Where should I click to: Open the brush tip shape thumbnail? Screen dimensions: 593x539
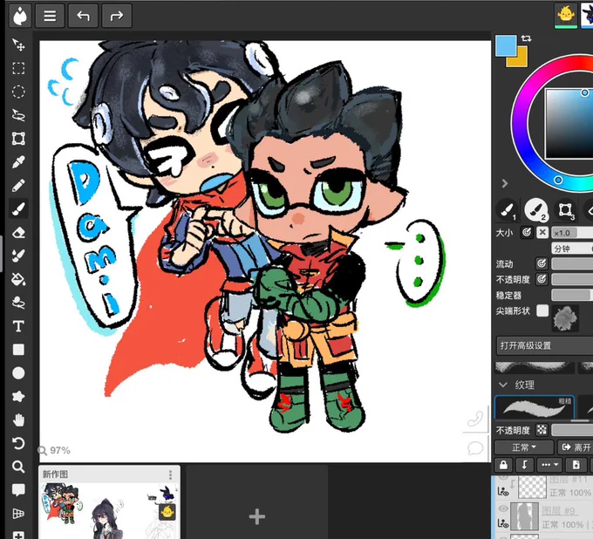(565, 317)
